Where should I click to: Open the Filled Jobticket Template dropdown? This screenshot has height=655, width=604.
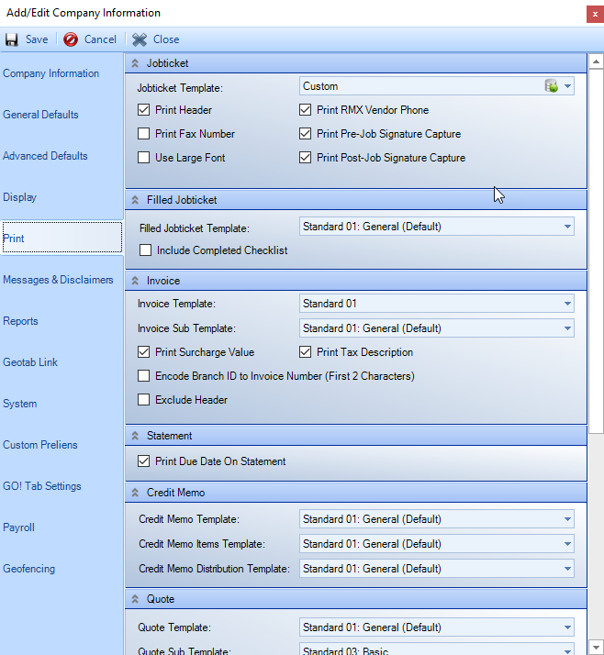click(x=568, y=227)
